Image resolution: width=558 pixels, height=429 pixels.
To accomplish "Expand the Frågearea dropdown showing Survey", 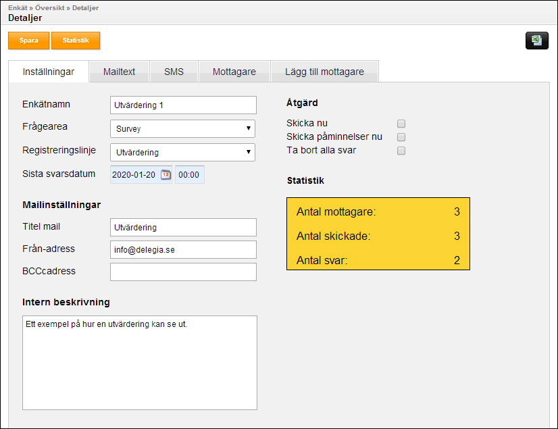I will click(182, 128).
